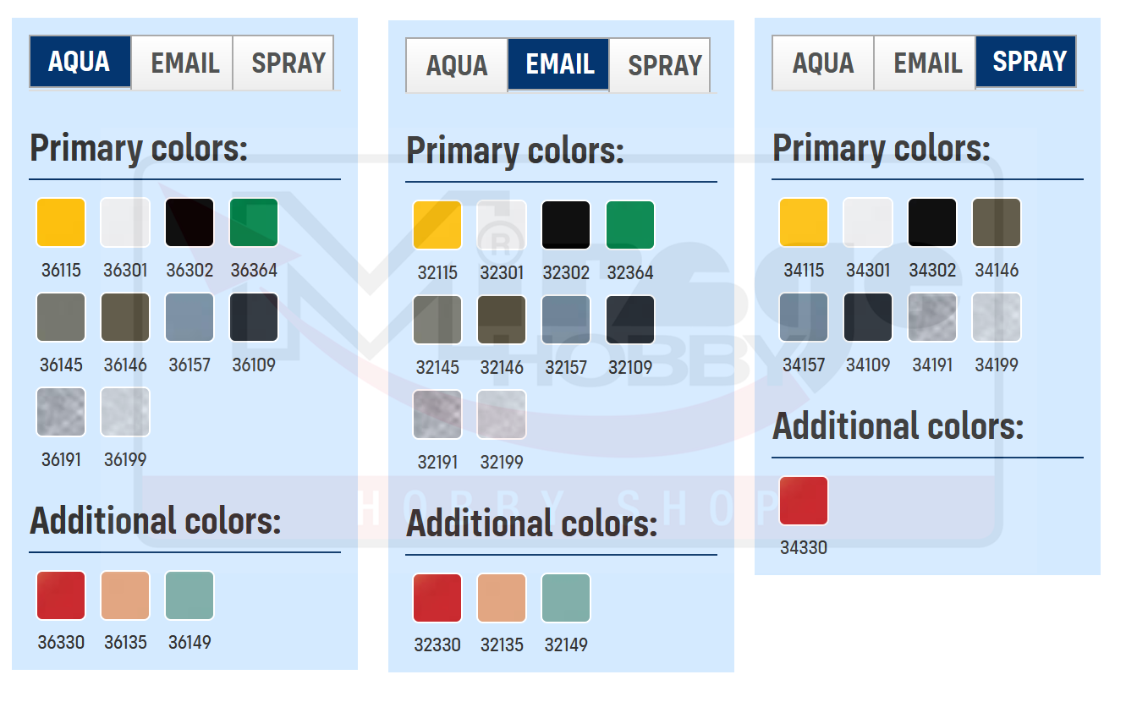Image resolution: width=1137 pixels, height=702 pixels.
Task: Select SPRAY tab in the left panel
Action: click(x=288, y=63)
